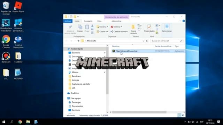Select the LOL folder on the desktop

tap(6, 74)
